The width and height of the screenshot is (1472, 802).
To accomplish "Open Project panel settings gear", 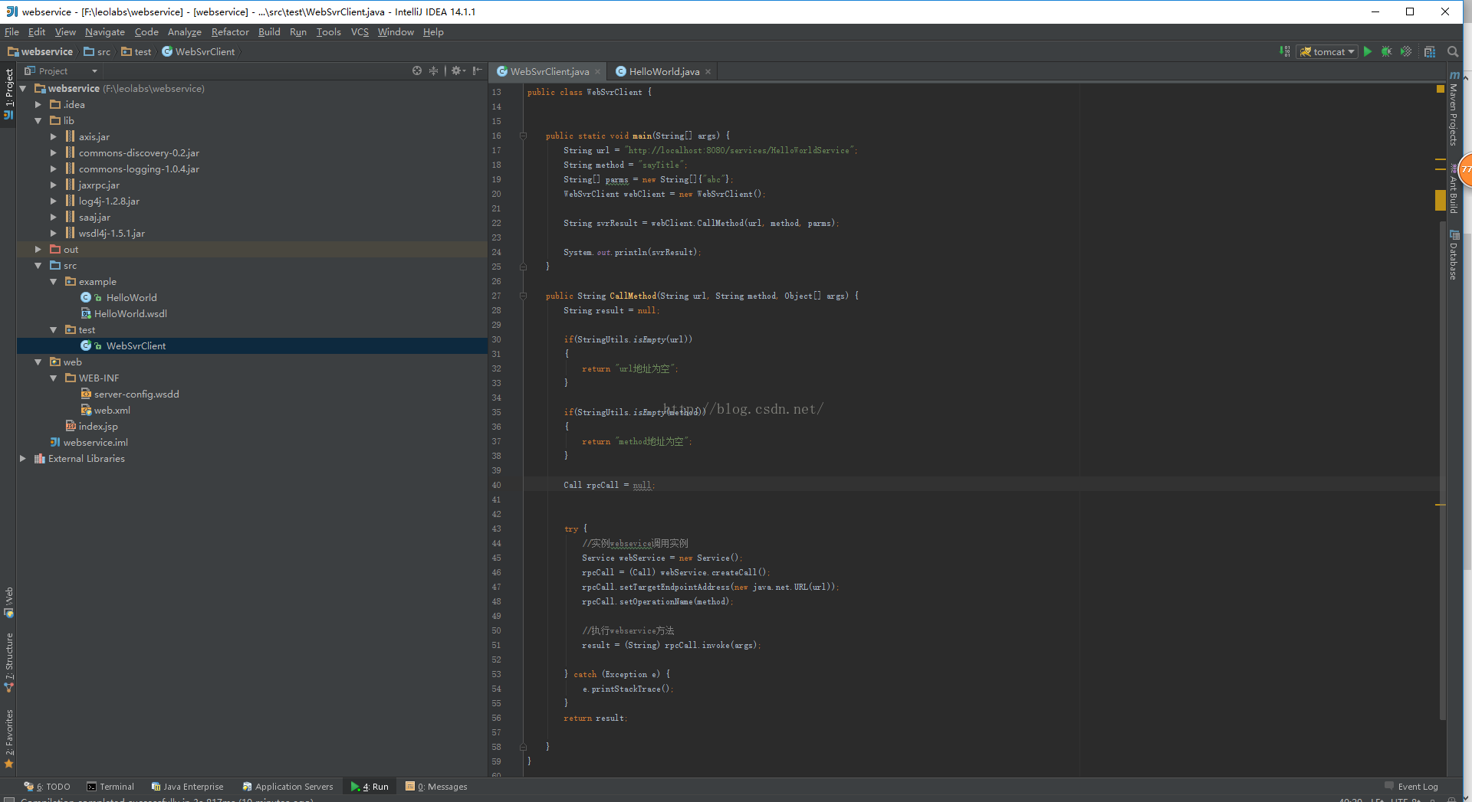I will (x=458, y=70).
